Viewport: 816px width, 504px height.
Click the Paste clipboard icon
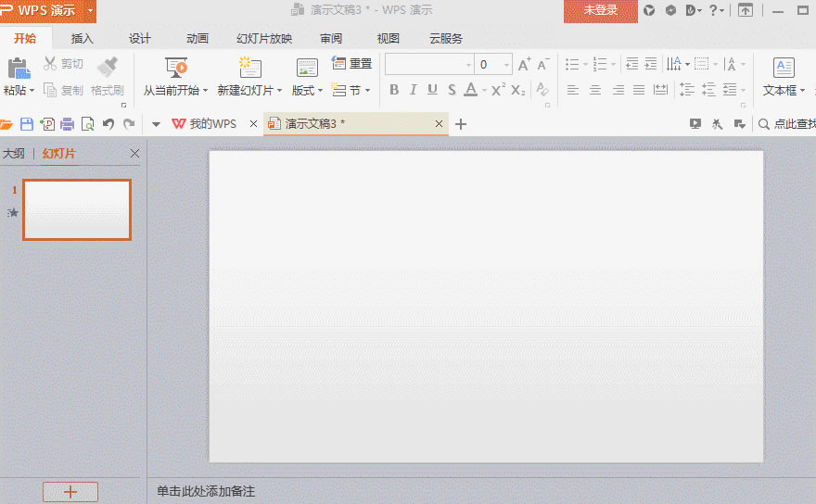pyautogui.click(x=19, y=69)
